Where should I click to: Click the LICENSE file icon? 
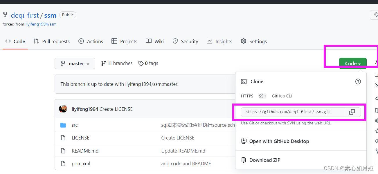[x=63, y=138]
